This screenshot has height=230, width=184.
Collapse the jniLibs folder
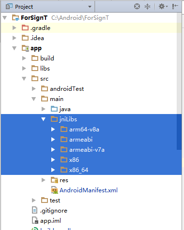click(43, 119)
